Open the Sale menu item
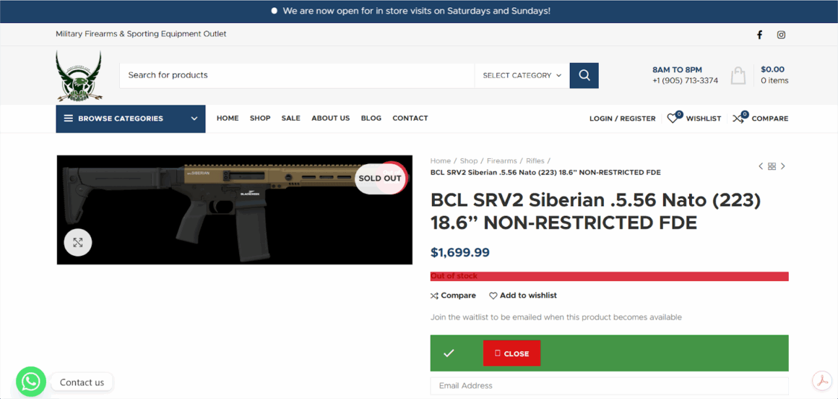 [x=290, y=119]
